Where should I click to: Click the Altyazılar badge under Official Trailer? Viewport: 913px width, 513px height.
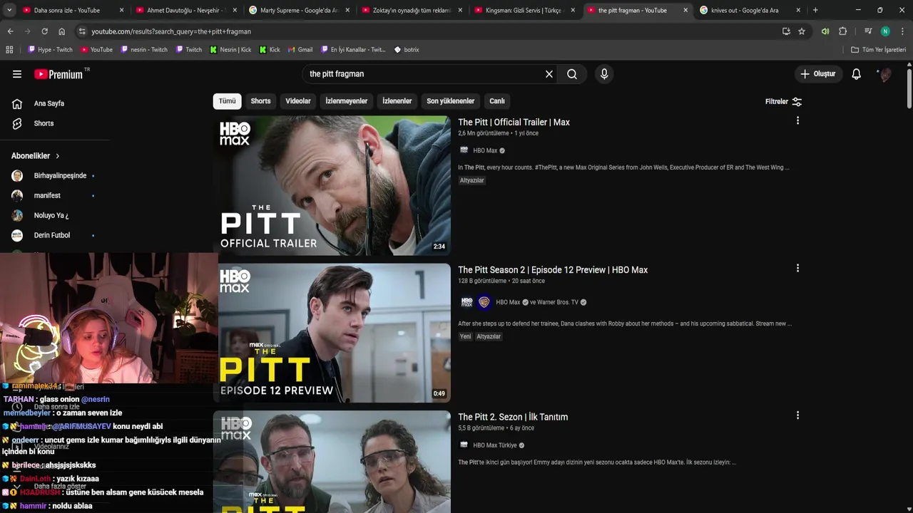[x=472, y=180]
